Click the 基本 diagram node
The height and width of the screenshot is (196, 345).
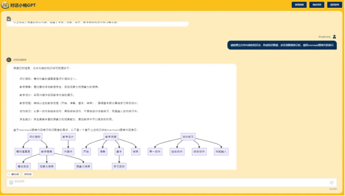pyautogui.click(x=119, y=151)
